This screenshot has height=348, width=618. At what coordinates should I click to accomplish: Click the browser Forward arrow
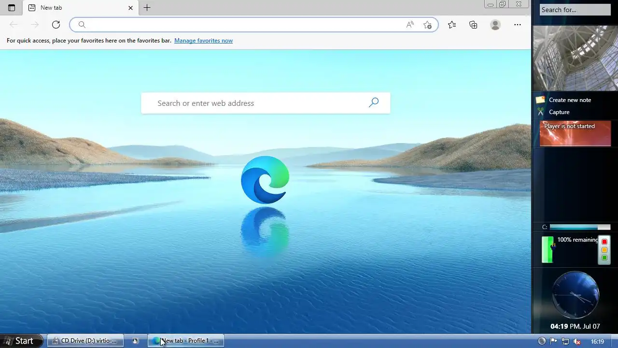pyautogui.click(x=34, y=25)
